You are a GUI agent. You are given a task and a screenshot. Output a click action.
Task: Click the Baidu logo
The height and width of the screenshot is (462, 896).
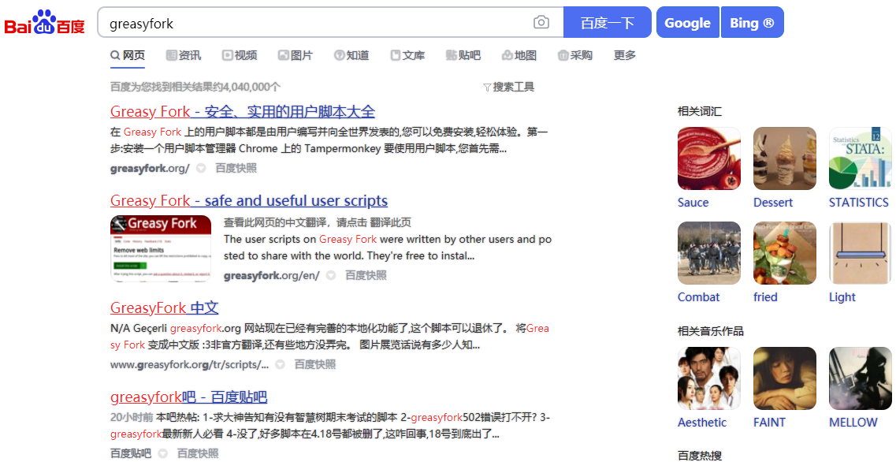coord(45,23)
